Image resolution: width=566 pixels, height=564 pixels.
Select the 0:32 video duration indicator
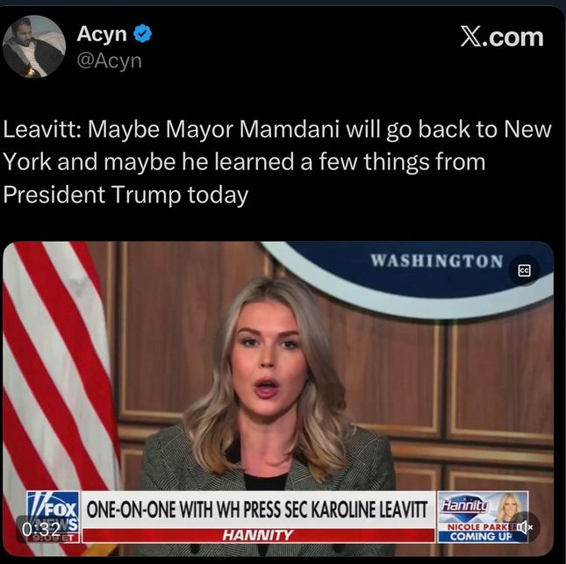tap(40, 530)
